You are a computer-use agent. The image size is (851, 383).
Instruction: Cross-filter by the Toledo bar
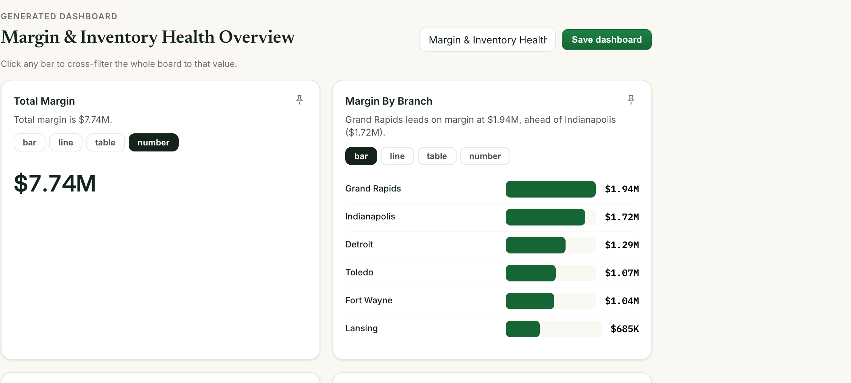(531, 273)
